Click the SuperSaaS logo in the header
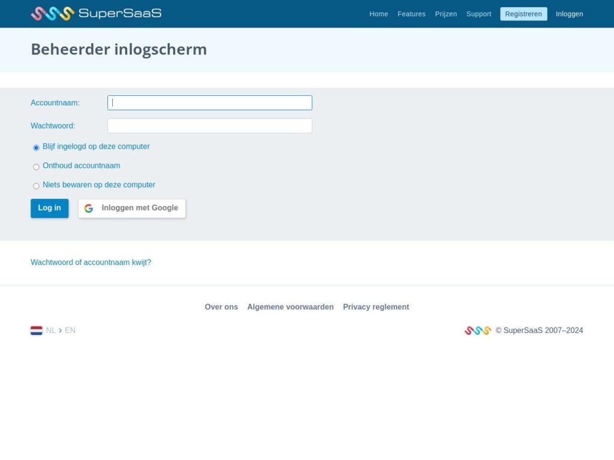Image resolution: width=614 pixels, height=460 pixels. [x=95, y=13]
